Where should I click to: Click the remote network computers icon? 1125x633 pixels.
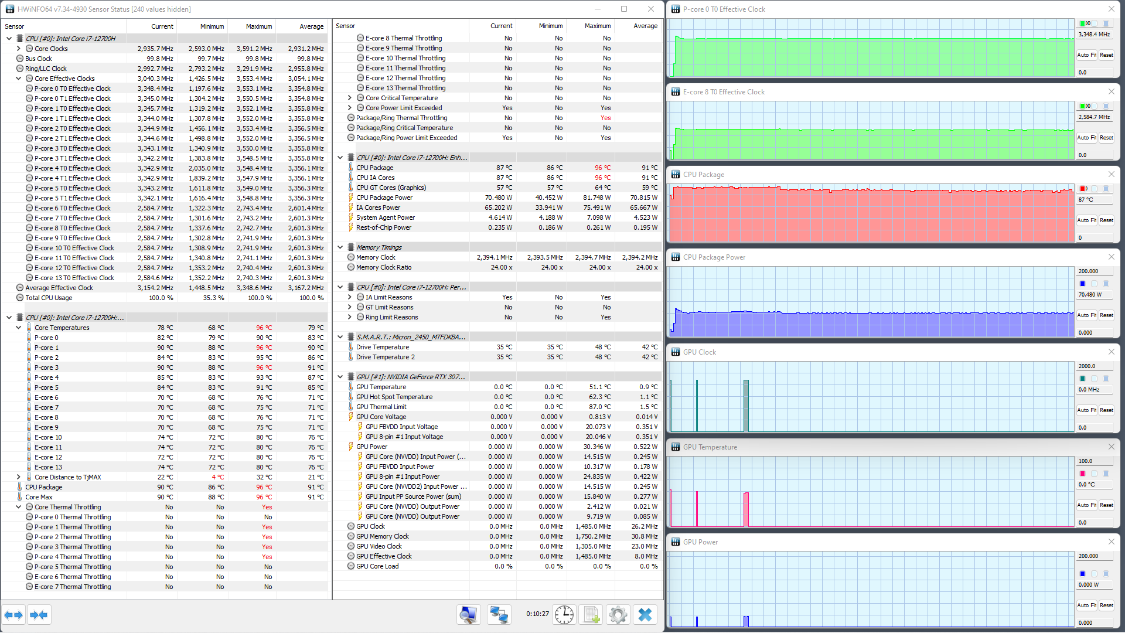coord(499,615)
